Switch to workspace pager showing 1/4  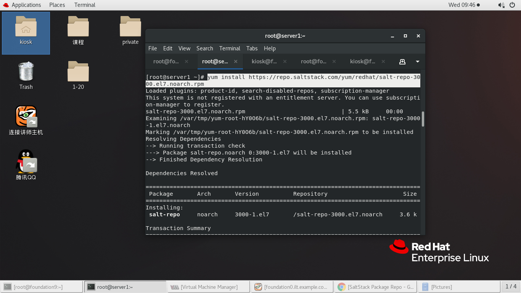[x=511, y=287]
